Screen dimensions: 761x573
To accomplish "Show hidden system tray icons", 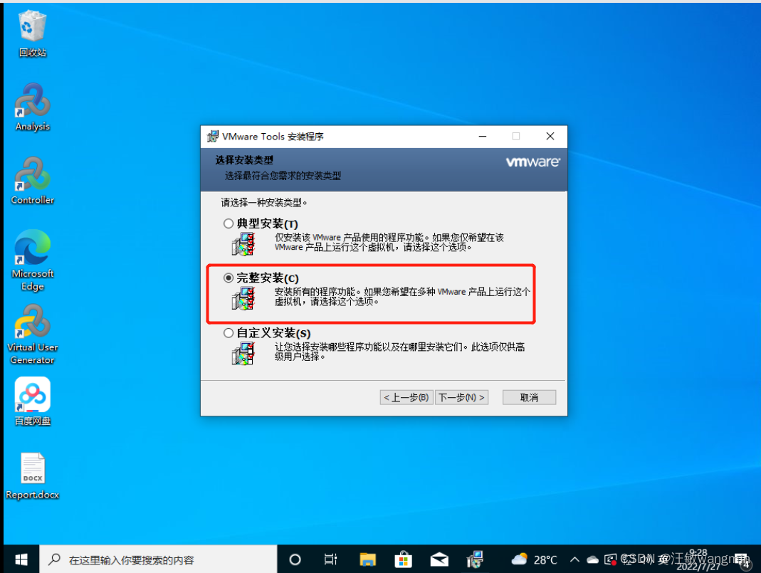I will (x=574, y=560).
